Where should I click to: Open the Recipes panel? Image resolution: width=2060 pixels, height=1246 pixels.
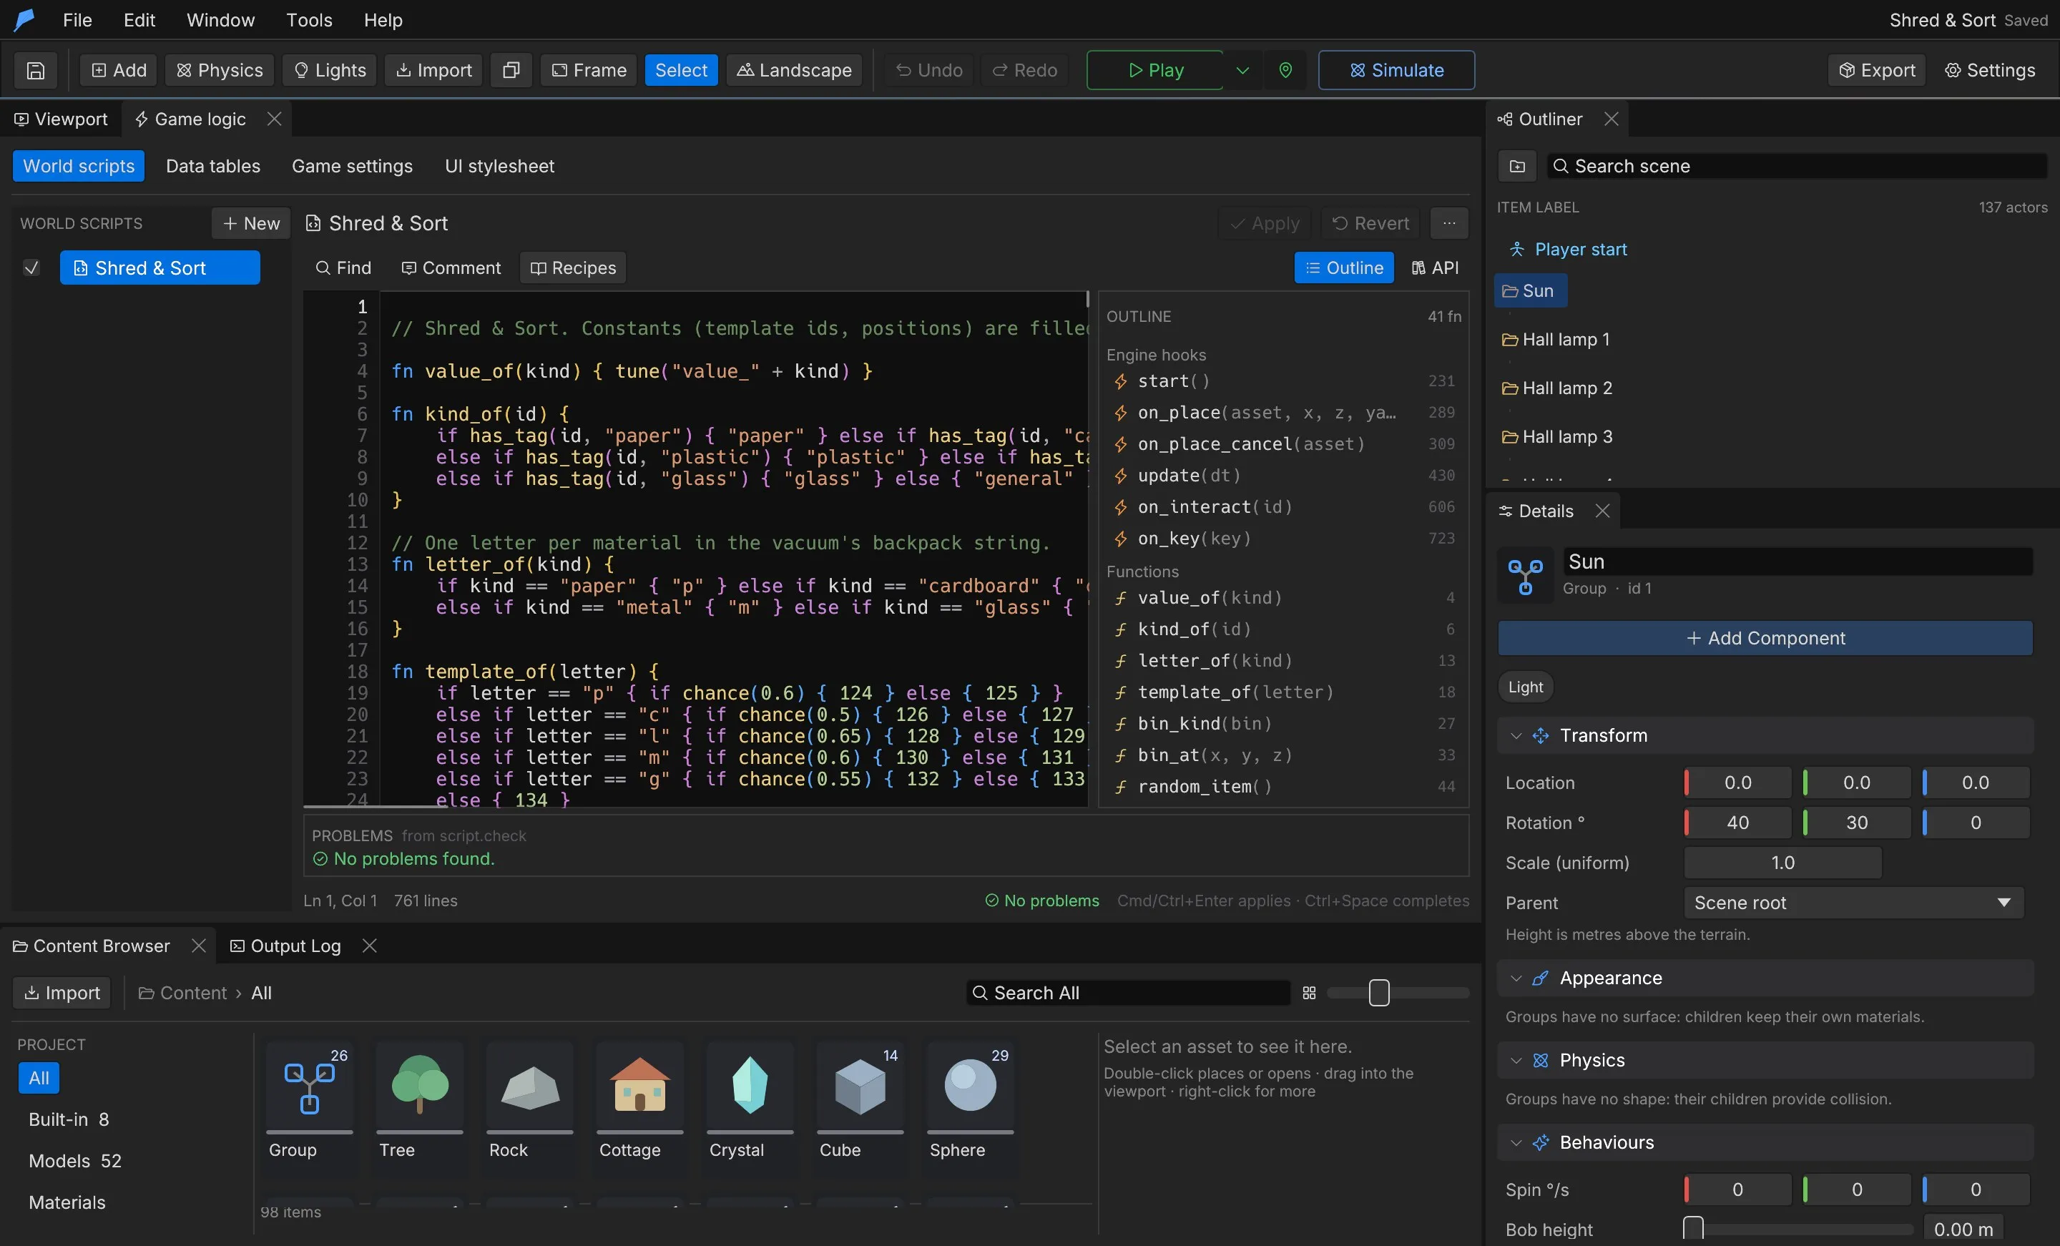coord(573,268)
